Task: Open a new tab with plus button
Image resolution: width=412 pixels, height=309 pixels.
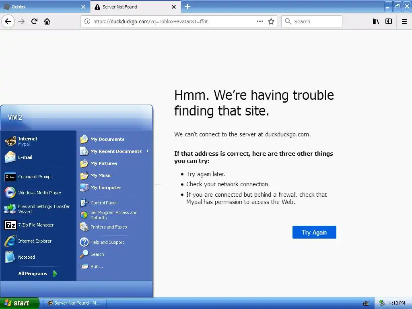Action: point(187,6)
